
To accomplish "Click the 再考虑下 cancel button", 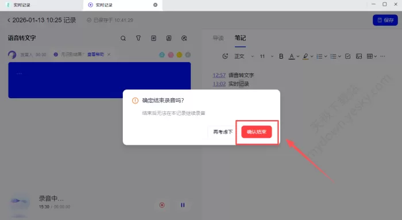I will point(223,132).
